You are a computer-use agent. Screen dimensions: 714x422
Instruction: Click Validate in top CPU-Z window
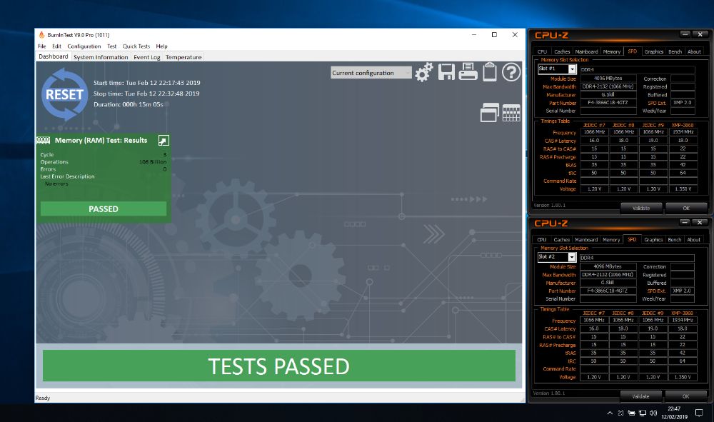coord(641,208)
